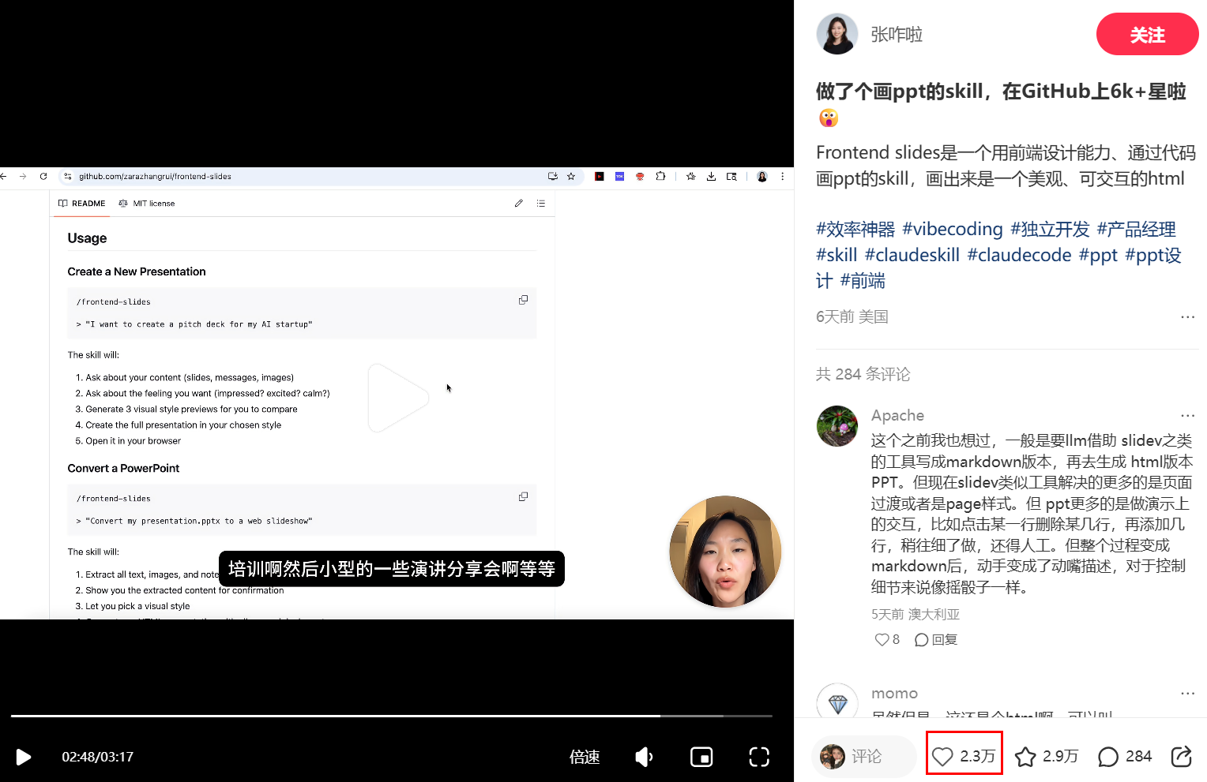Open playback speed 倍速 menu
The width and height of the screenshot is (1207, 782).
pos(585,758)
